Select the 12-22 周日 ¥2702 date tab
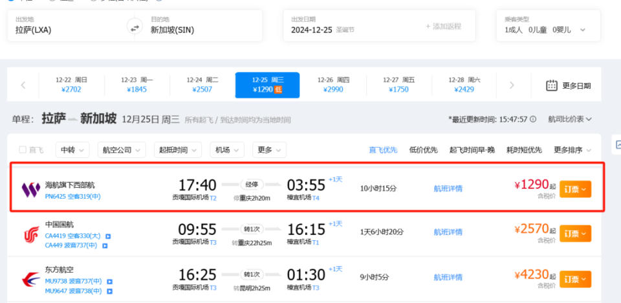This screenshot has width=621, height=303. 71,85
